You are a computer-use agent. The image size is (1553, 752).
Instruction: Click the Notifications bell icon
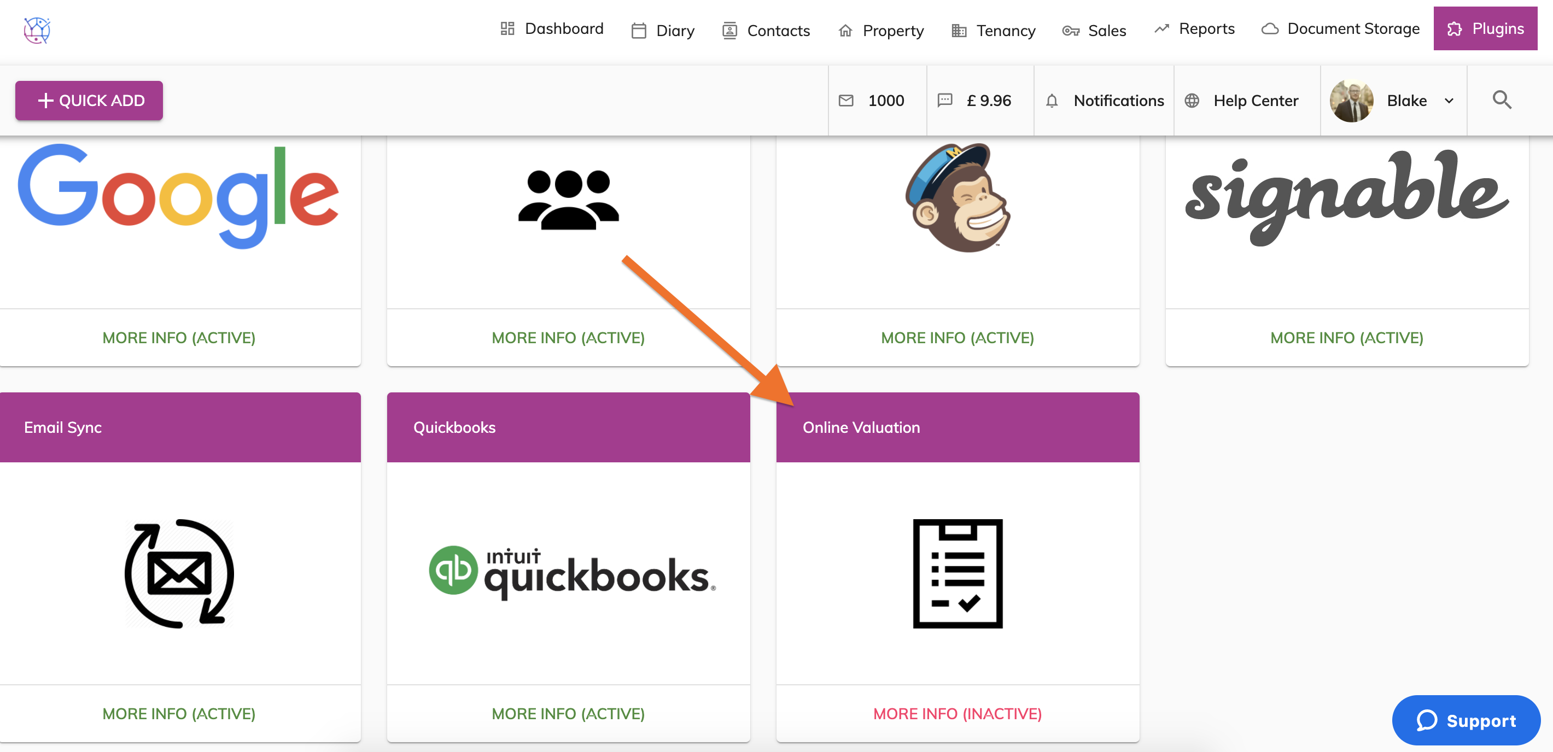tap(1052, 101)
